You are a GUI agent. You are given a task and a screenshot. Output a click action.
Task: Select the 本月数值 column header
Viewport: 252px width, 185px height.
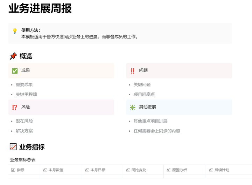(61, 170)
